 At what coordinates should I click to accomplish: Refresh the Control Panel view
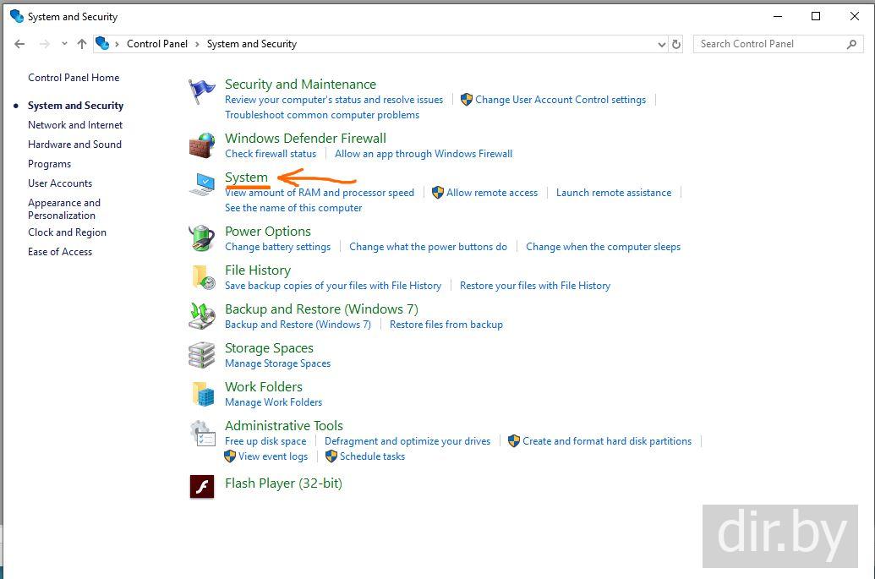tap(676, 44)
